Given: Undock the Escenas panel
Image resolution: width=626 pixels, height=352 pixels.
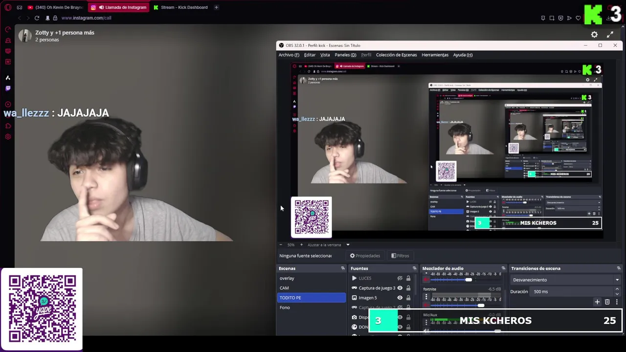Looking at the screenshot, I should point(343,268).
